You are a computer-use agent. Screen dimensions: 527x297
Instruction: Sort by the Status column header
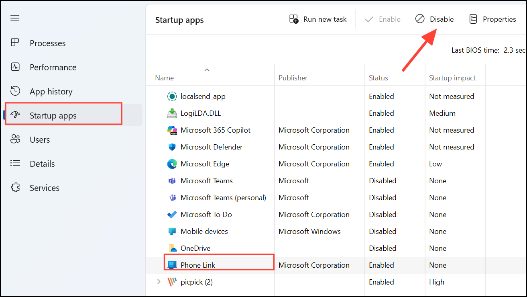point(378,78)
